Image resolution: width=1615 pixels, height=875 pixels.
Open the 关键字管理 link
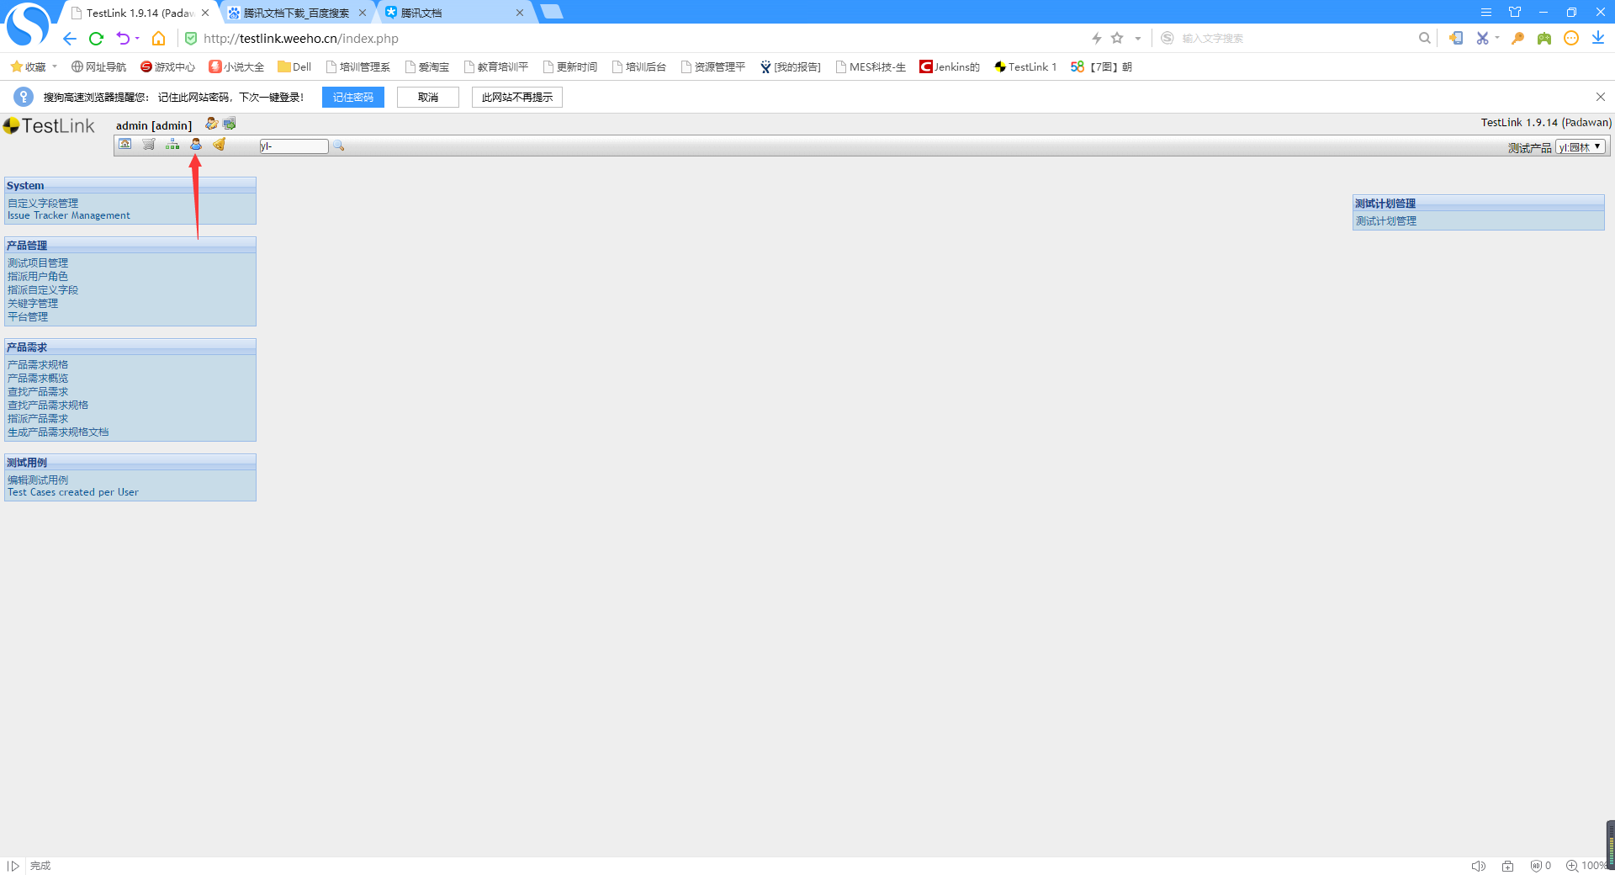(33, 303)
